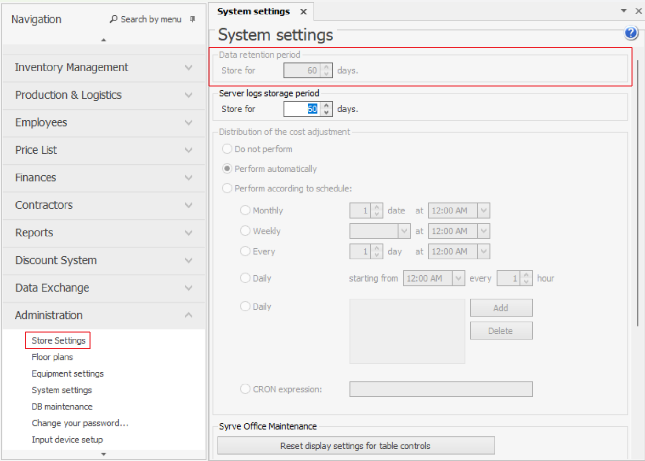Close the System settings tab
The height and width of the screenshot is (461, 645).
pos(303,12)
